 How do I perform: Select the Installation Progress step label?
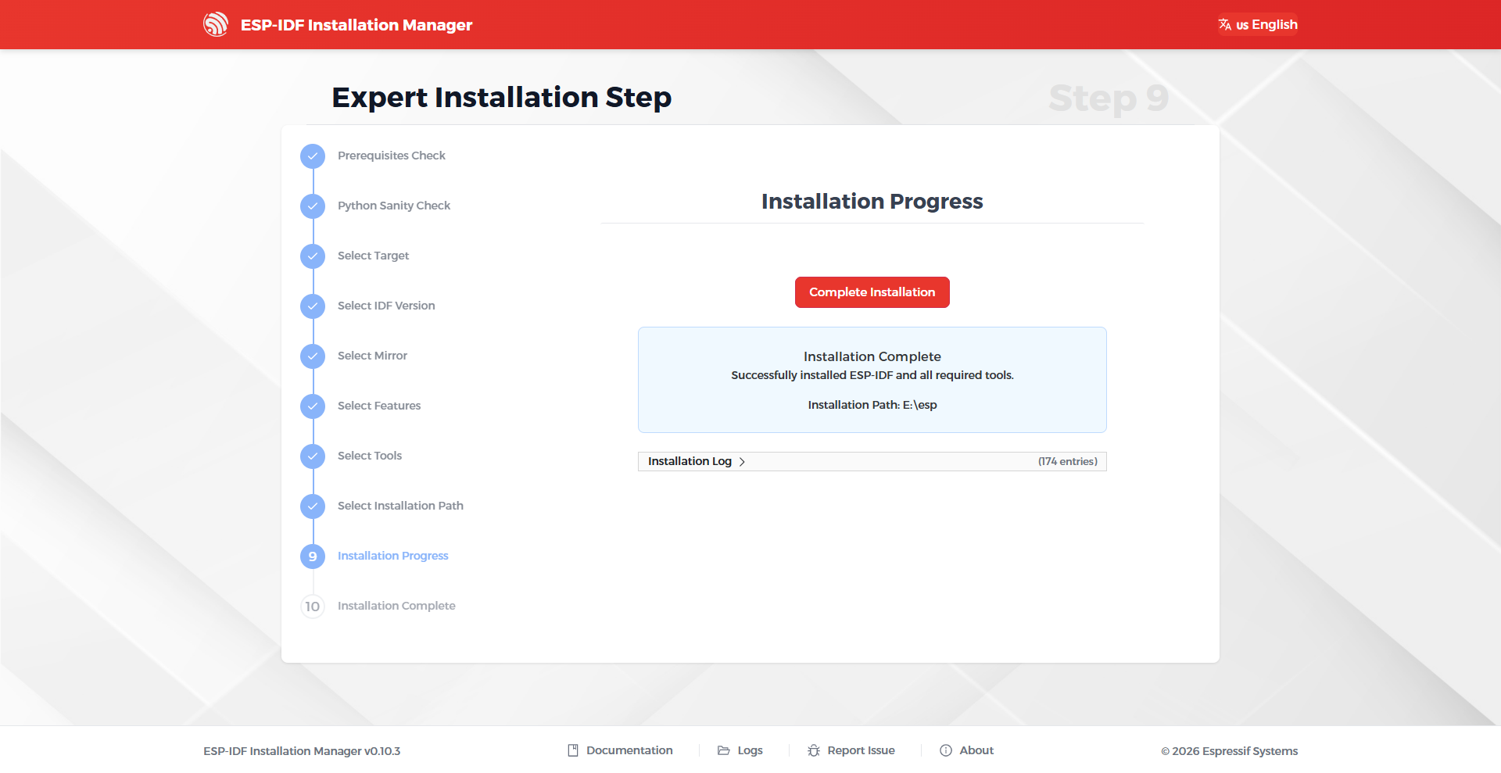393,556
